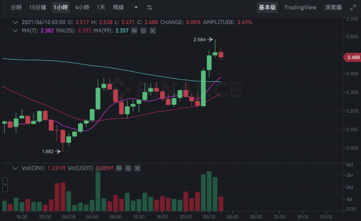
Task: Switch chart to 15分鐘 interval
Action: coord(37,7)
